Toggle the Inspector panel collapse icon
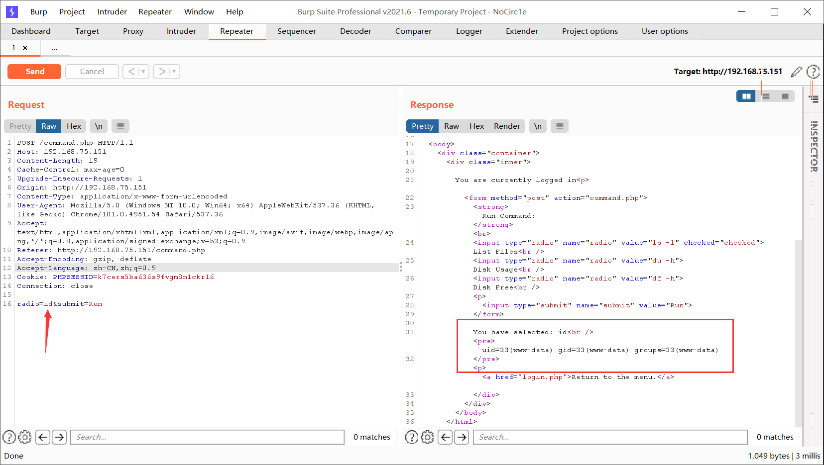This screenshot has width=824, height=465. coord(814,99)
